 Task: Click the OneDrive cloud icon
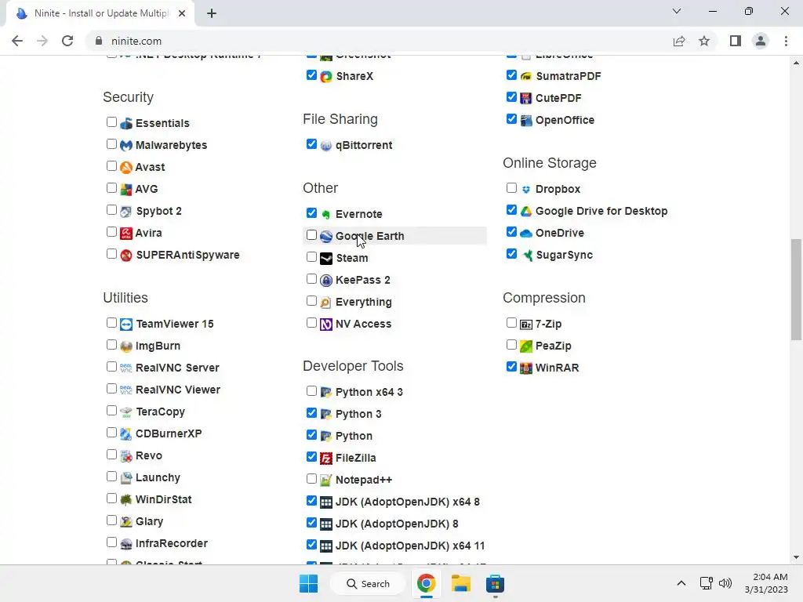click(x=526, y=234)
